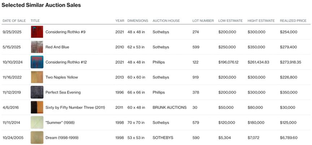Open the Considering Rothko #9 artwork thumbnail
The height and width of the screenshot is (145, 312).
click(x=37, y=32)
